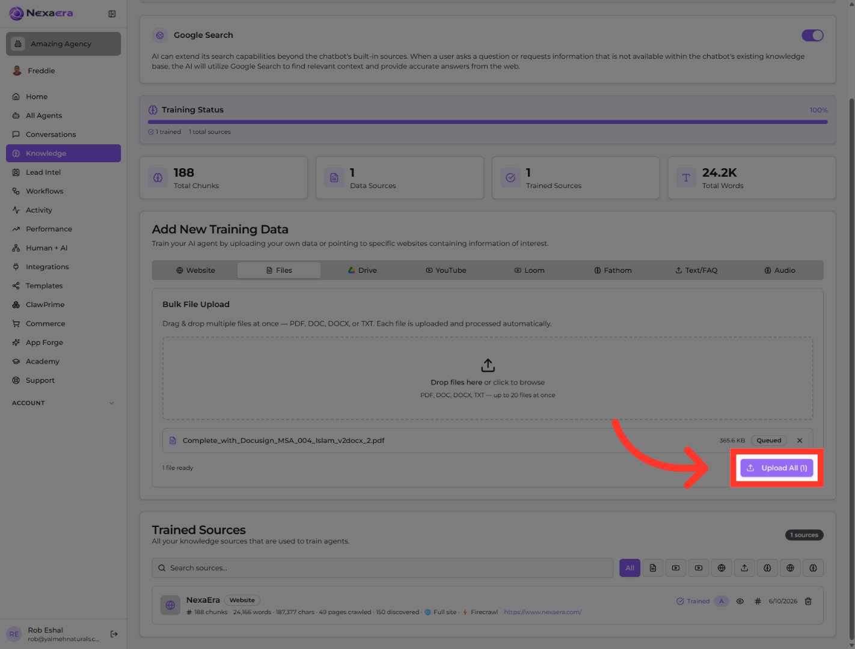Open Performance via the trend icon

[x=16, y=229]
